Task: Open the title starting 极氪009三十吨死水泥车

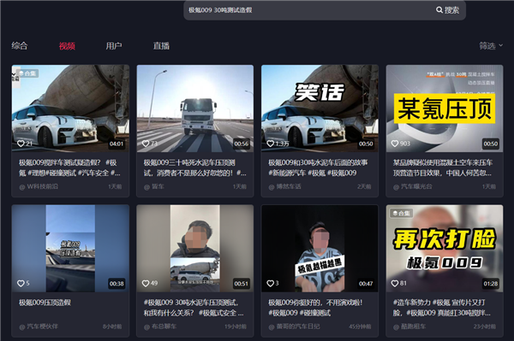Action: [194, 168]
